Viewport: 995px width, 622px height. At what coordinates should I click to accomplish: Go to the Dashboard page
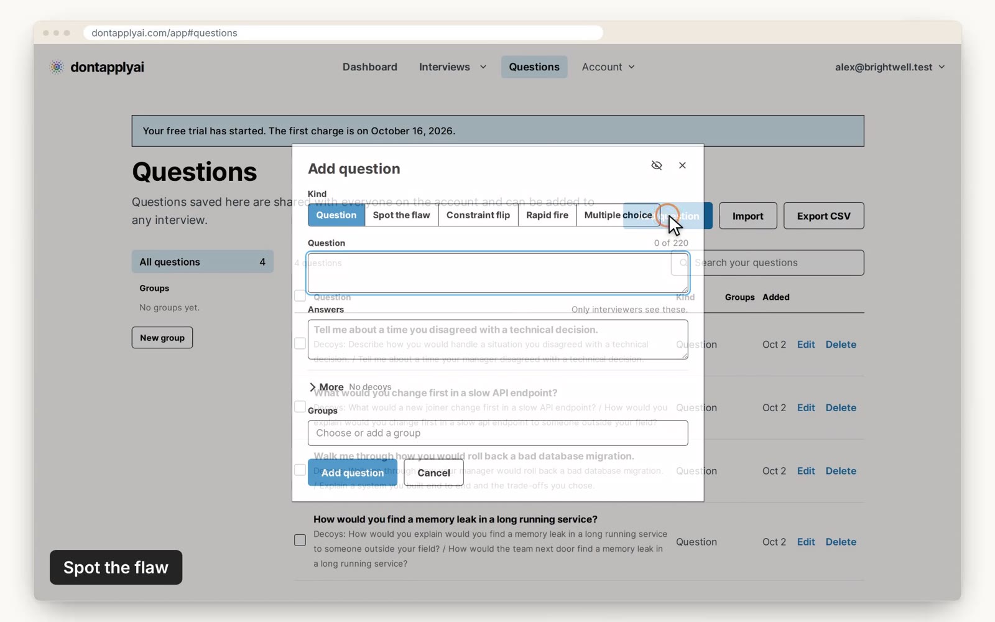(x=370, y=67)
